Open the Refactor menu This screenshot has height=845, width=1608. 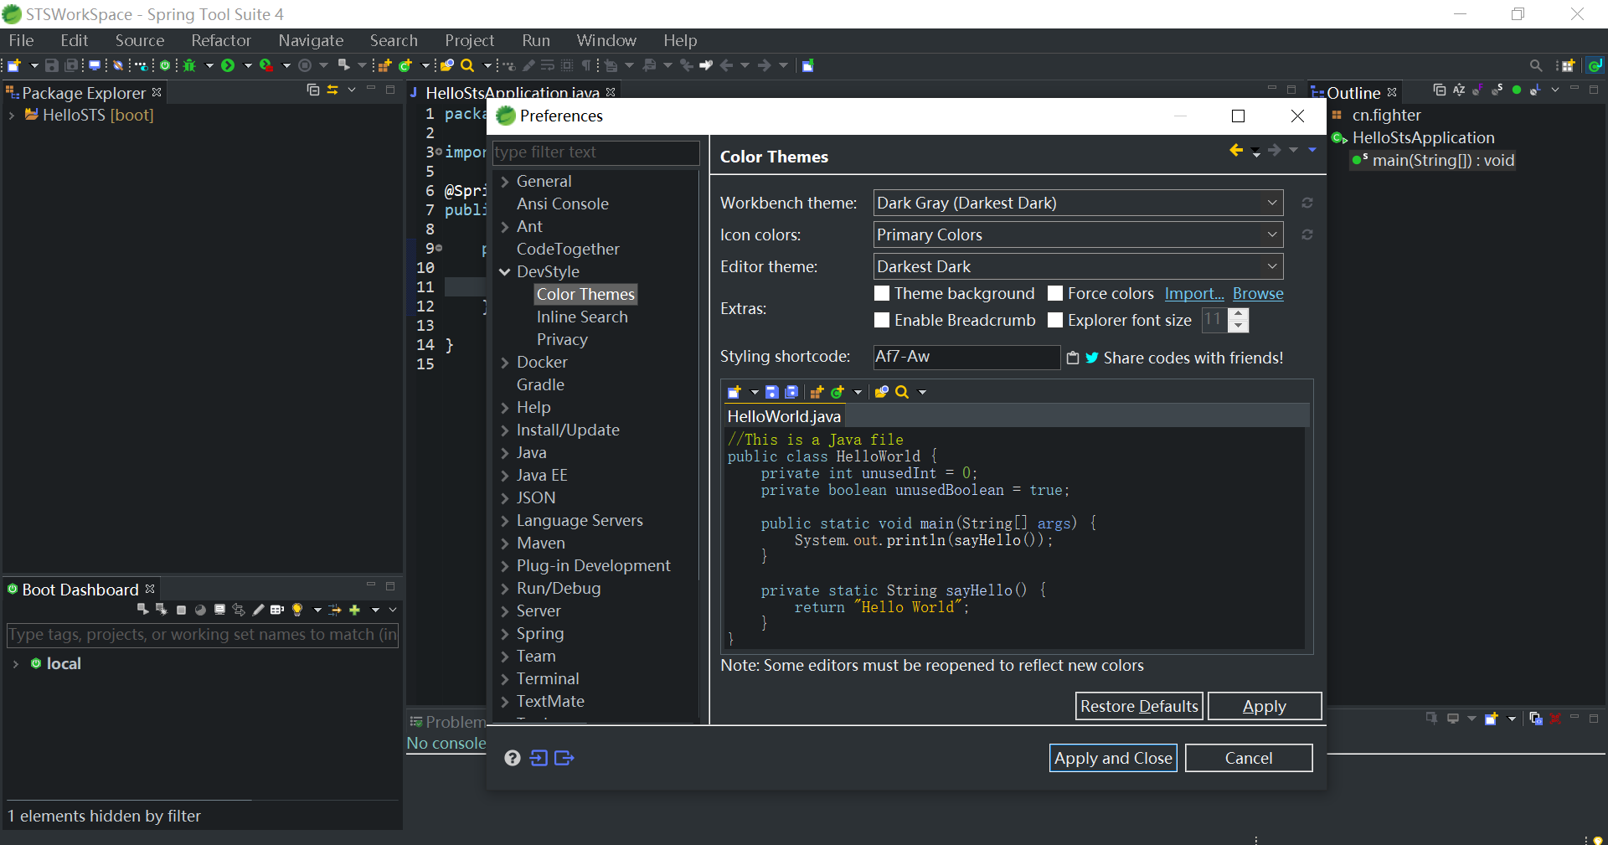tap(220, 40)
